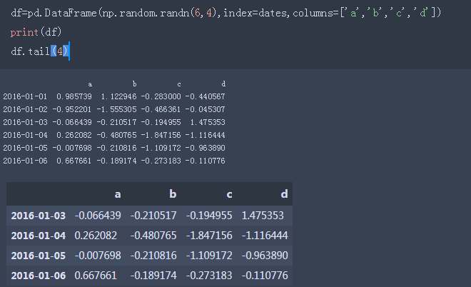Click cell value -0.066439 in rendered table
This screenshot has width=471, height=287.
click(x=98, y=216)
